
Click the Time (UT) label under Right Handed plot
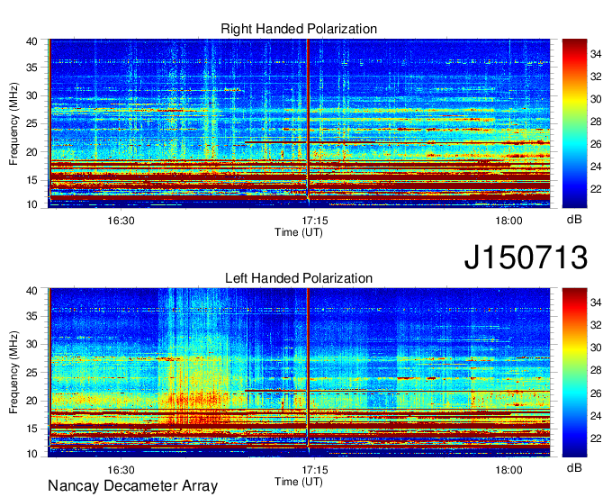coord(299,232)
